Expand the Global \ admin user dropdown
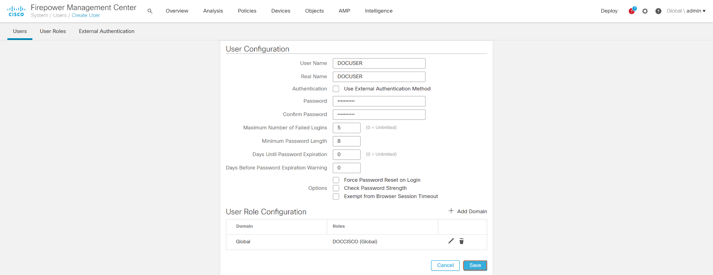 [686, 11]
